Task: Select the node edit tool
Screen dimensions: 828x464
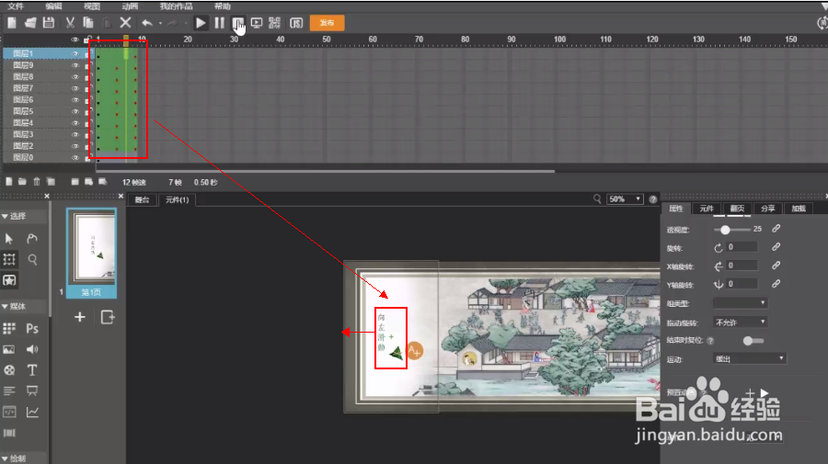Action: pyautogui.click(x=32, y=239)
